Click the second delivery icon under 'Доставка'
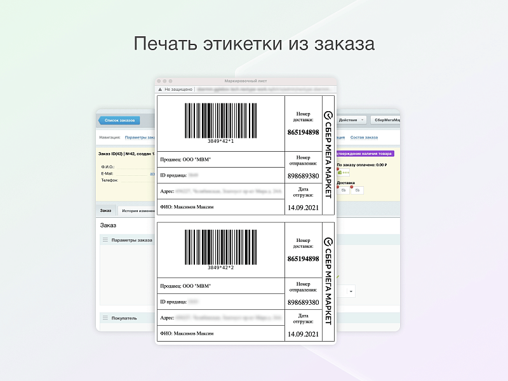508x381 pixels. pyautogui.click(x=358, y=190)
